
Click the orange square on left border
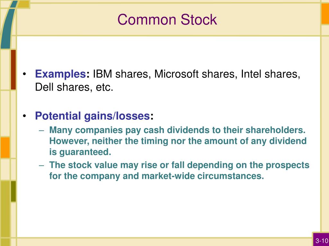click(5, 147)
